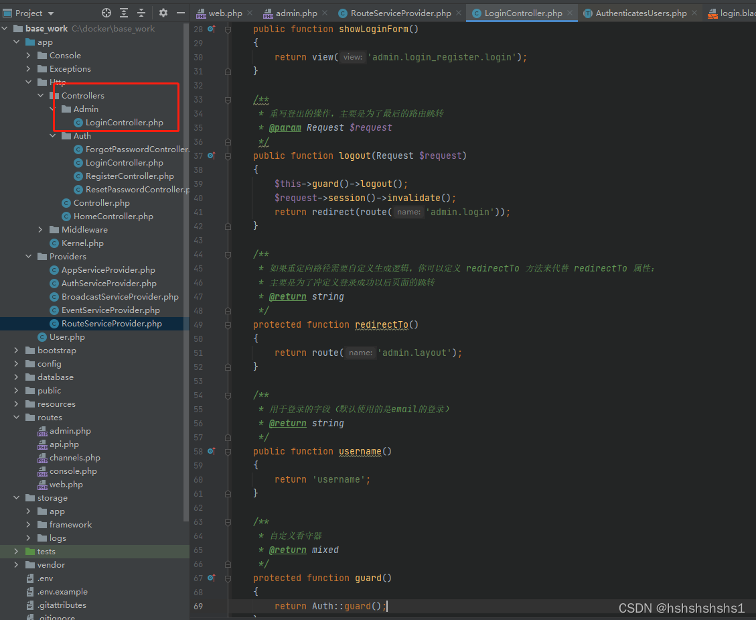The width and height of the screenshot is (756, 620).
Task: Expand the vendor folder
Action: (16, 565)
